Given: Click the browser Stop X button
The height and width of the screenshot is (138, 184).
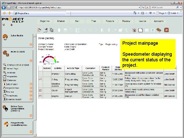Looking at the screenshot, I should [x=147, y=7].
